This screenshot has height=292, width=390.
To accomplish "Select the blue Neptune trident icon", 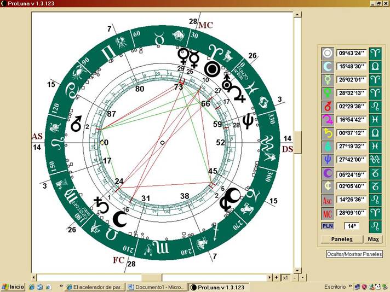I will (x=328, y=160).
